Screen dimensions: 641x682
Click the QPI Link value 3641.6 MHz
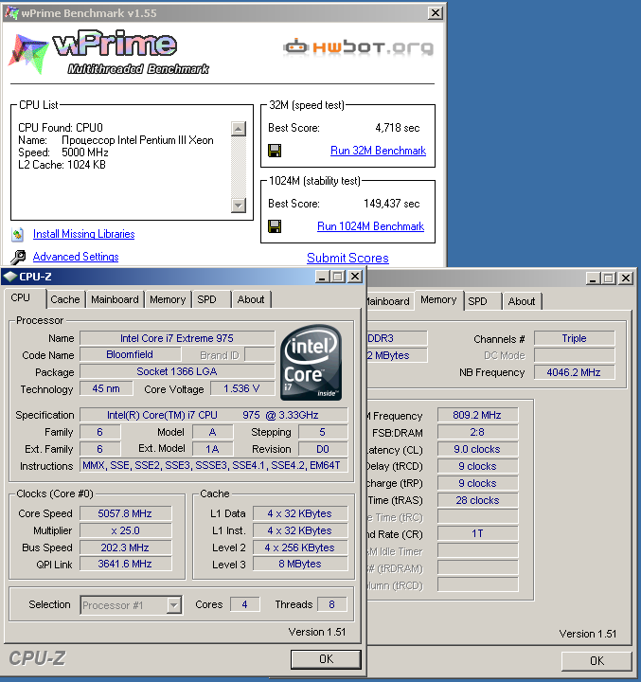point(125,565)
